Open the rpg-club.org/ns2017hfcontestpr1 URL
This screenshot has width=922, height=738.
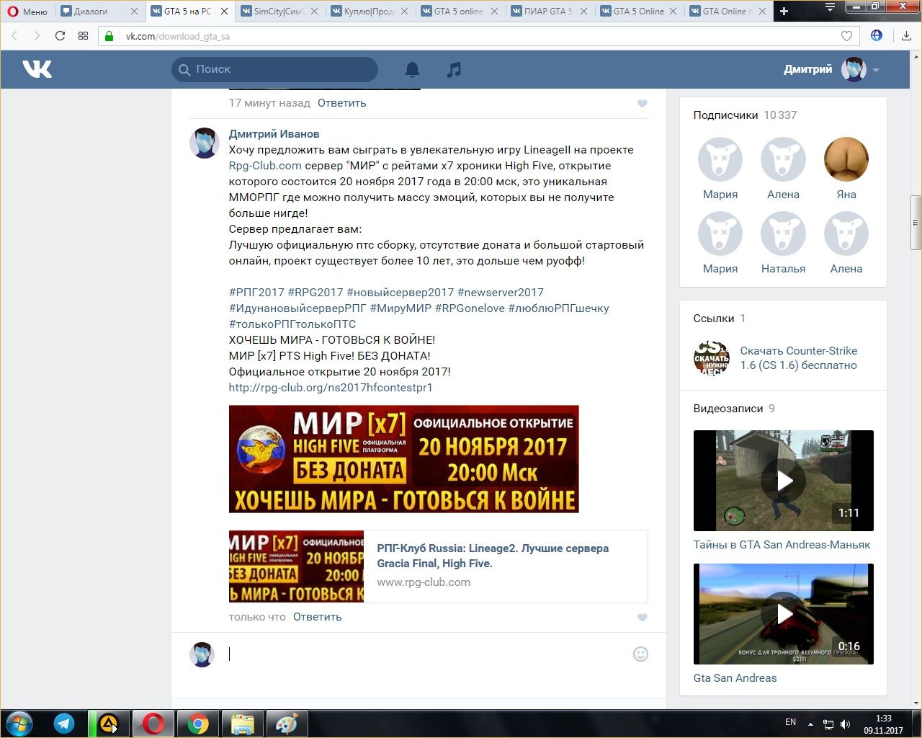[x=331, y=388]
